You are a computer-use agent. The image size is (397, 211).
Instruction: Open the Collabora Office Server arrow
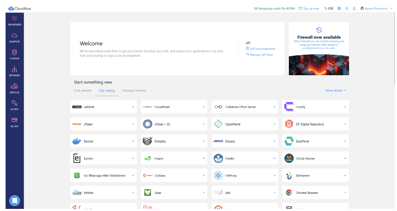[274, 107]
